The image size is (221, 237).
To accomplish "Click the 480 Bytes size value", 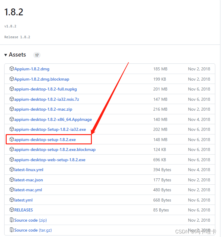I will coord(162,190).
